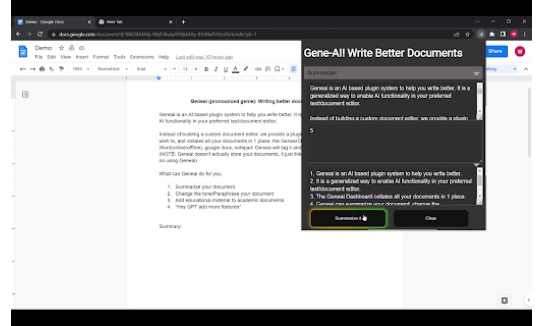Open the Edit menu

point(52,57)
